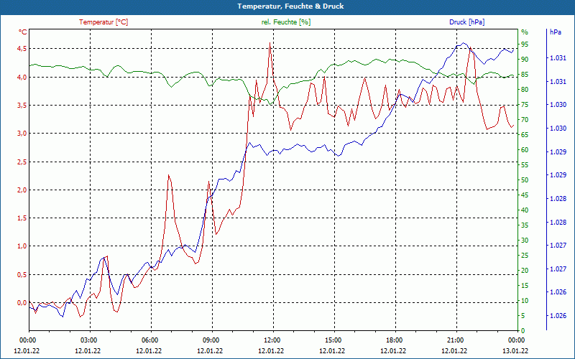This screenshot has width=575, height=359.
Task: Click the red "°C" axis unit label
Action: coord(23,32)
